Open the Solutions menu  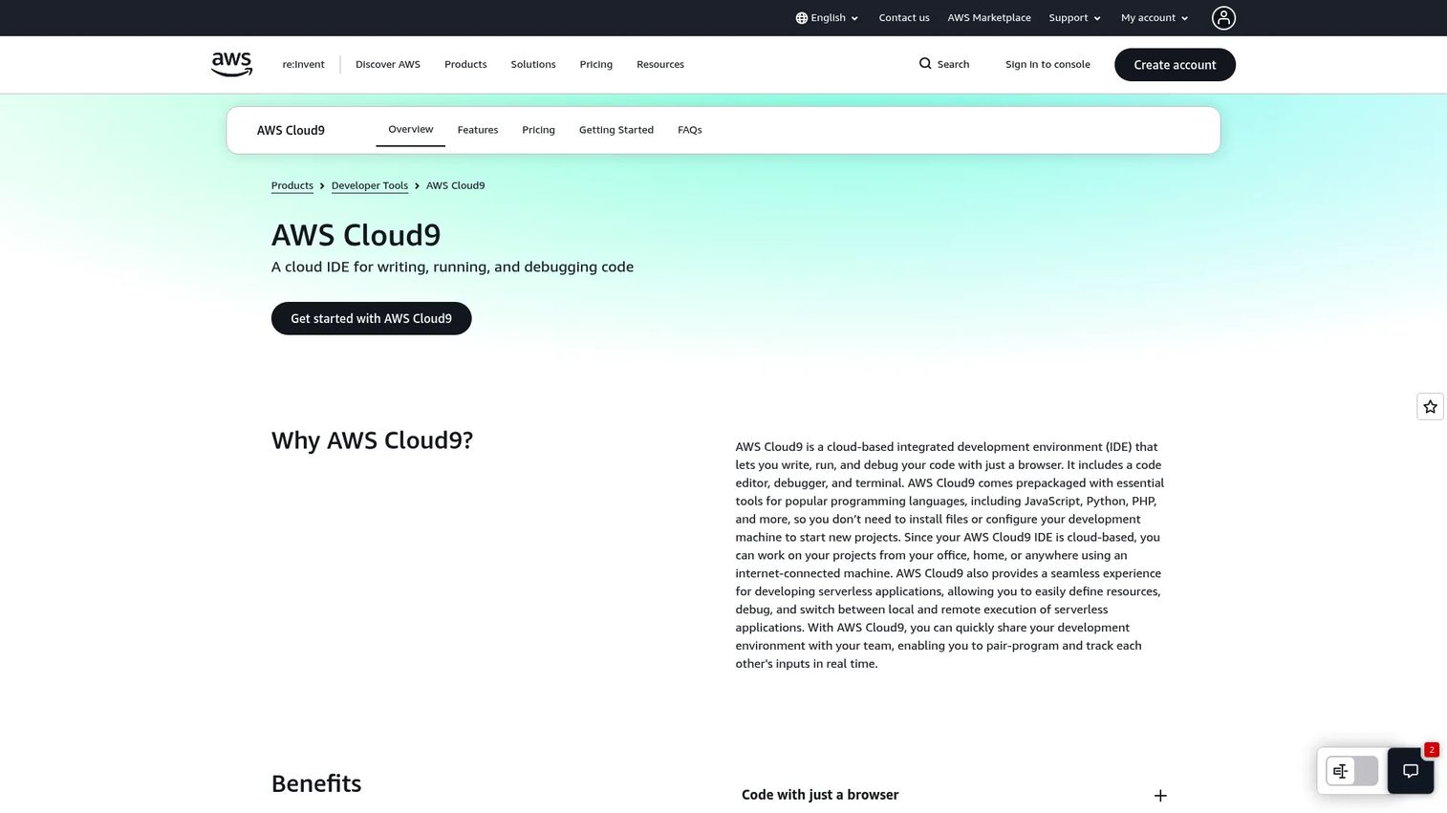pos(533,64)
